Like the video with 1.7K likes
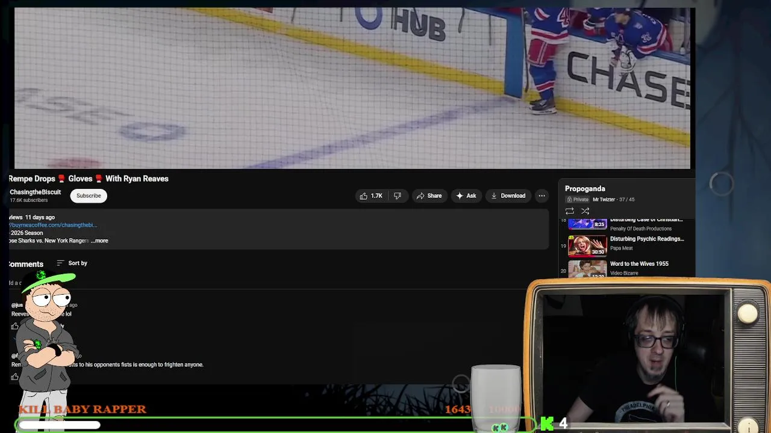 371,195
